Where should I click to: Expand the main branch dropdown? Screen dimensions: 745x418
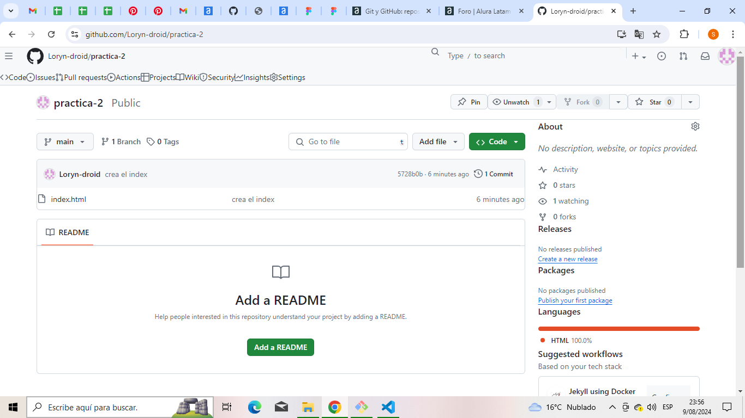65,142
